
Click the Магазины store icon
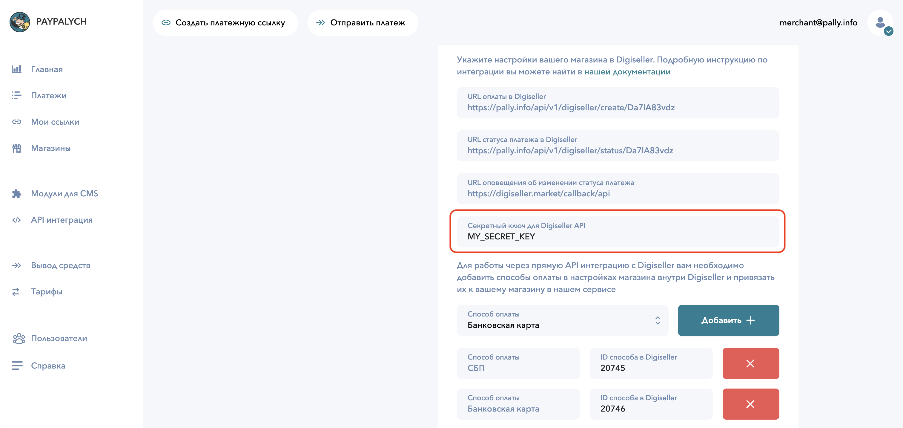tap(16, 148)
